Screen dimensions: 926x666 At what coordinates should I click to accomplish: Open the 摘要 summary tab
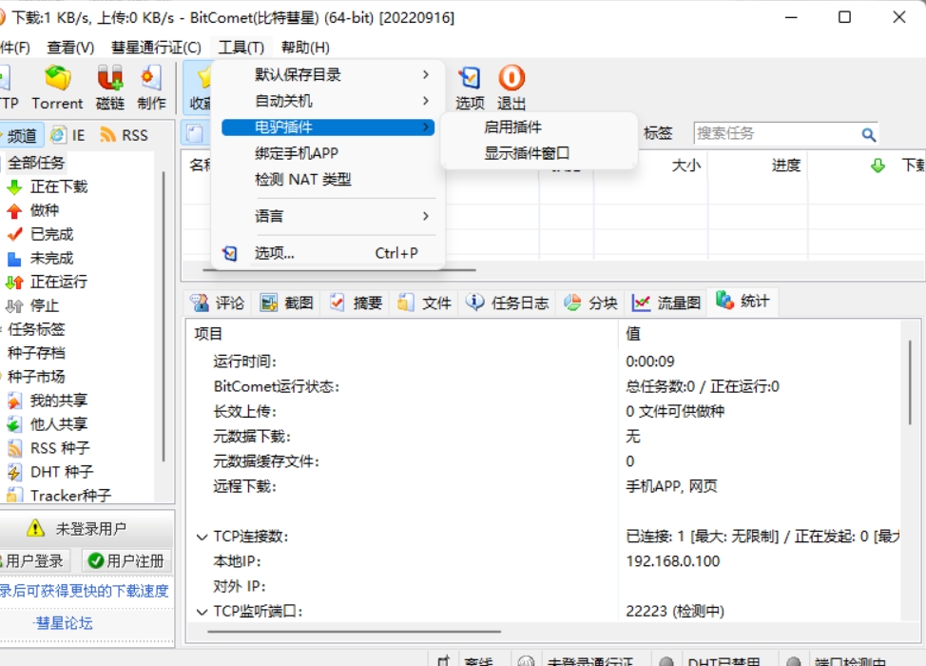pyautogui.click(x=357, y=303)
